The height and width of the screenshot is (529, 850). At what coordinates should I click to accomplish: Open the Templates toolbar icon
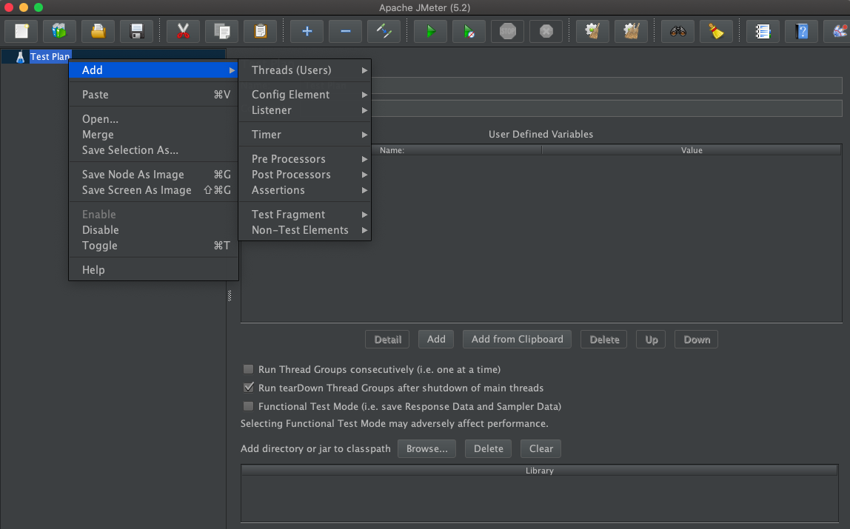(x=59, y=31)
